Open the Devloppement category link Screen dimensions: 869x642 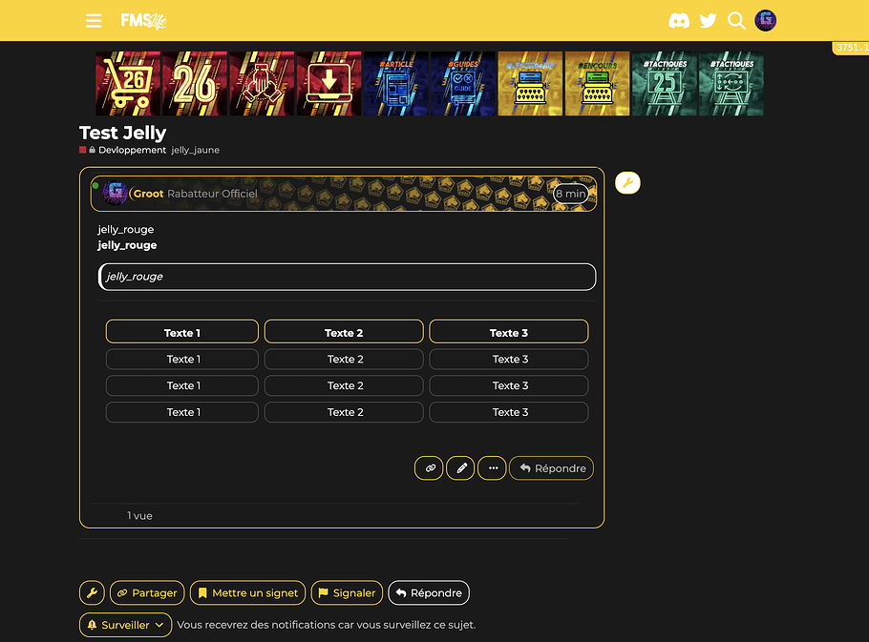click(x=131, y=151)
